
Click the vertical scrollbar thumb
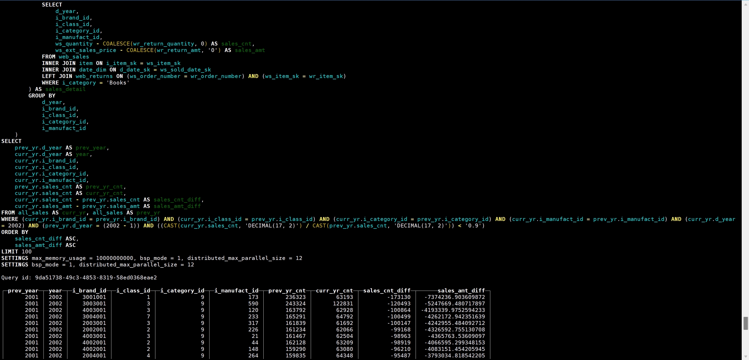(x=746, y=323)
